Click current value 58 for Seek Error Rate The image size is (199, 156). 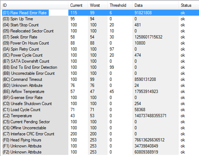point(73,37)
